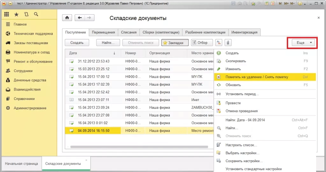Open the Справочники section
The height and width of the screenshot is (172, 326).
point(24,99)
